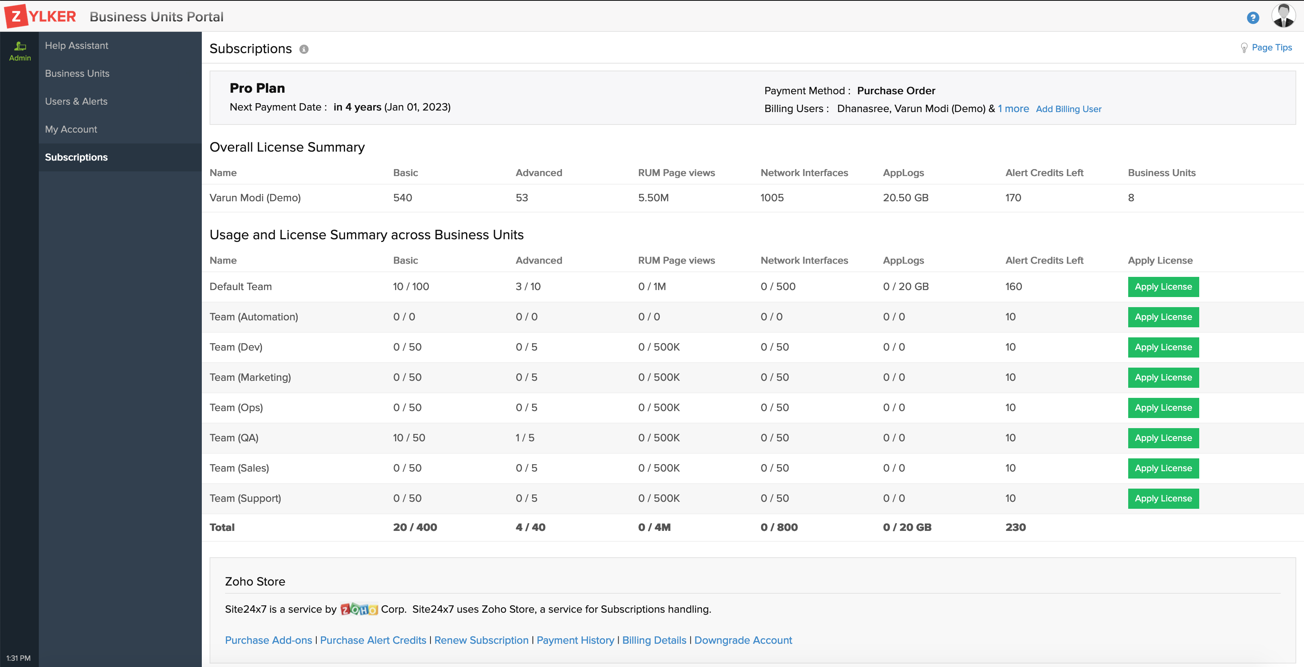Select My Account in sidebar
1304x667 pixels.
click(71, 129)
